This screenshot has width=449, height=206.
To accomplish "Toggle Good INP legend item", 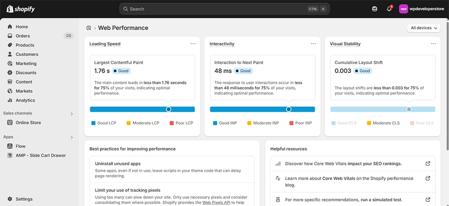I will coord(225,123).
